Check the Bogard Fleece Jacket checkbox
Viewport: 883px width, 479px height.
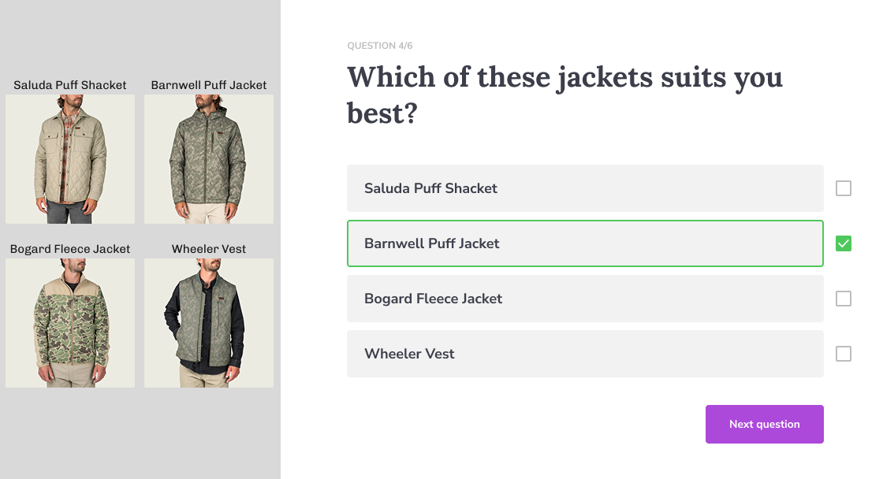tap(843, 299)
